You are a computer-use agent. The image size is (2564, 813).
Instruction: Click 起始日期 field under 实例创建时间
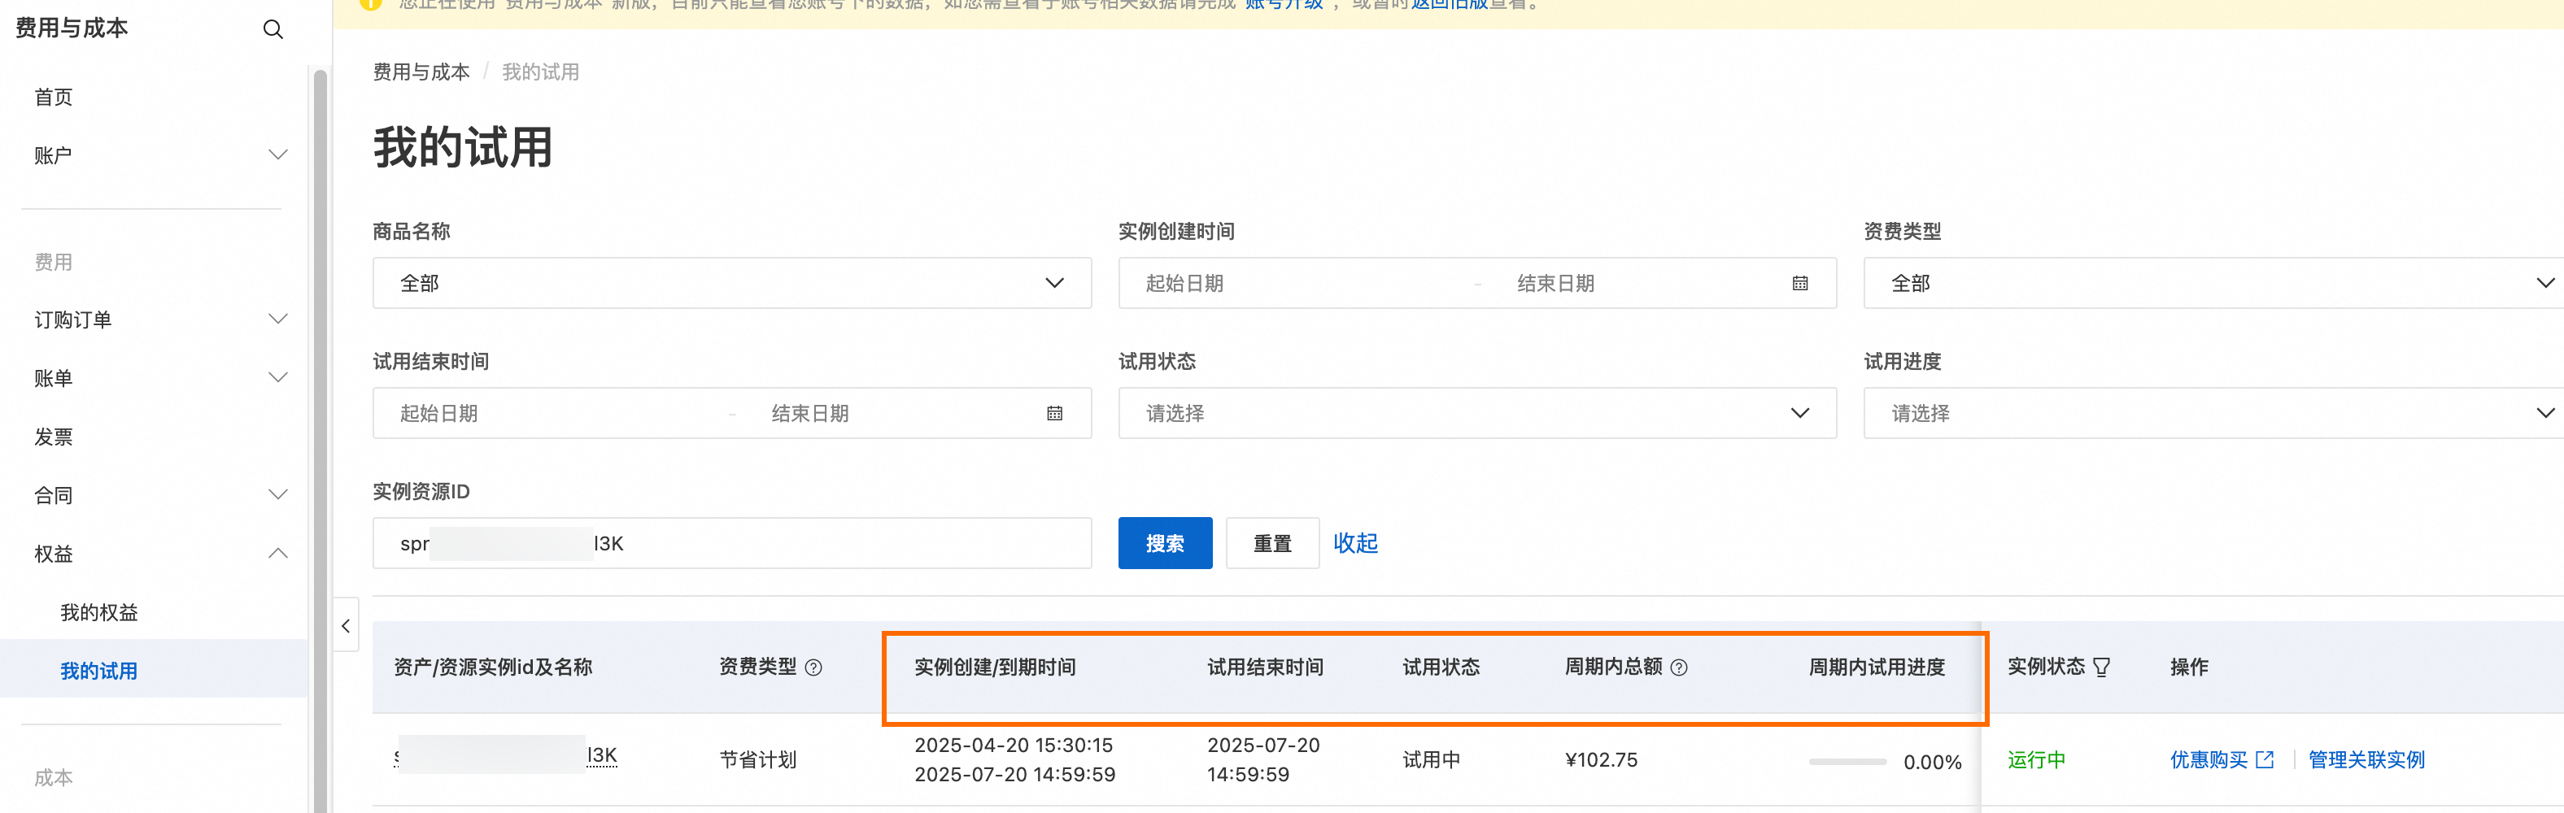click(x=1184, y=284)
